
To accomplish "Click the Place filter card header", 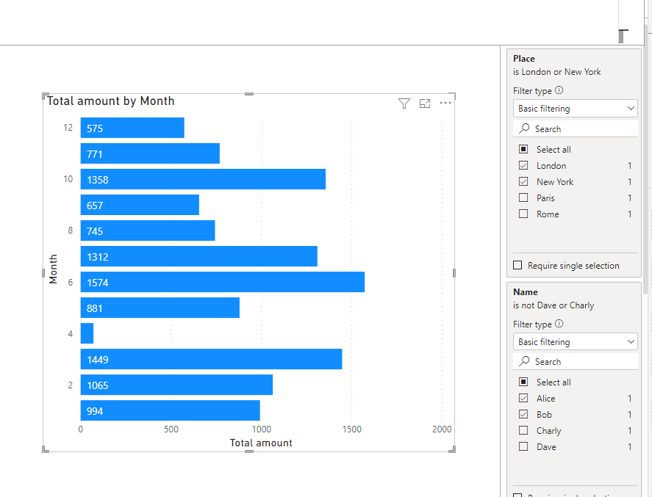I will tap(523, 59).
